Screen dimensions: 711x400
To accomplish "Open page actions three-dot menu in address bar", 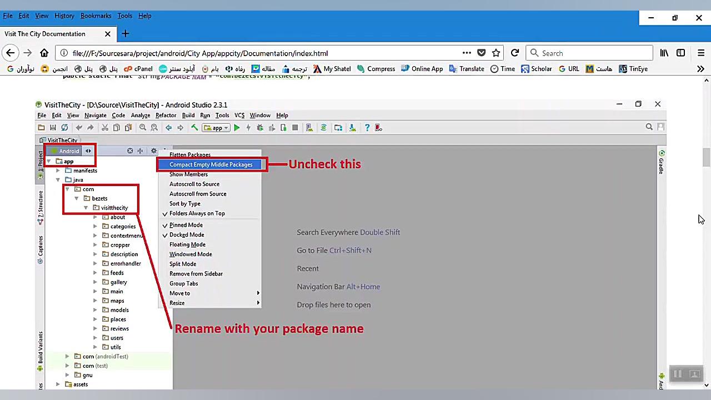I will 467,53.
